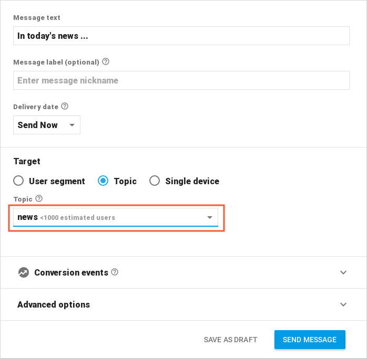
Task: Select the User segment radio button
Action: (x=18, y=181)
